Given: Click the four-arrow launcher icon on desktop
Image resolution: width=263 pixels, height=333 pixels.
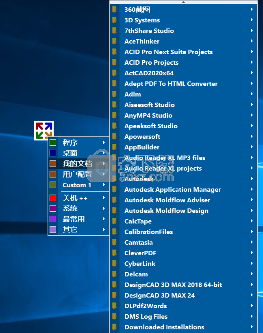Looking at the screenshot, I should coord(44,130).
